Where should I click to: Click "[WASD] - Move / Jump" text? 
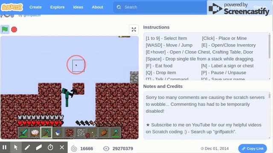pyautogui.click(x=169, y=45)
